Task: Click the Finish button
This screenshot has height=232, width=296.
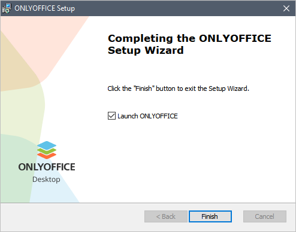Action: pos(210,216)
